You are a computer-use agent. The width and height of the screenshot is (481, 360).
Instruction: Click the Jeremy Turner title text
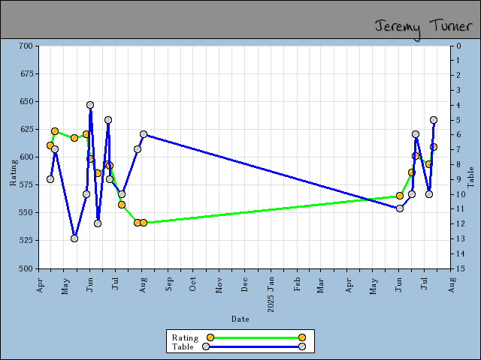[423, 26]
